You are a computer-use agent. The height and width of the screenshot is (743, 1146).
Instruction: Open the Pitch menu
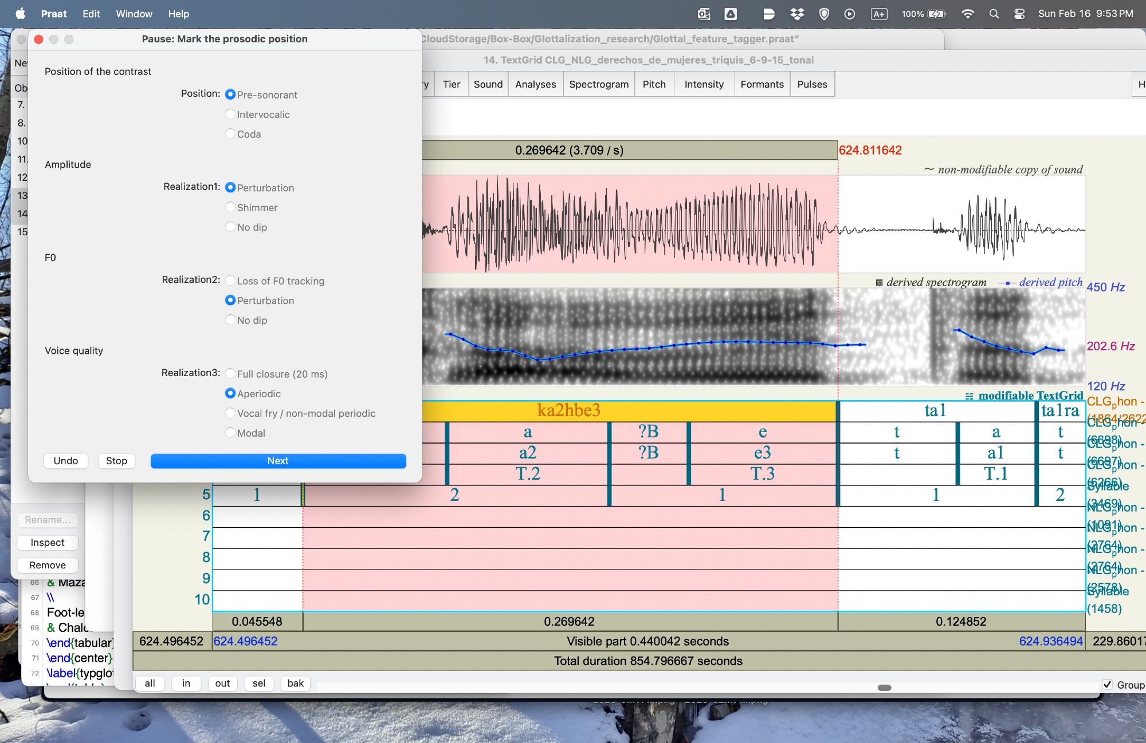coord(654,84)
